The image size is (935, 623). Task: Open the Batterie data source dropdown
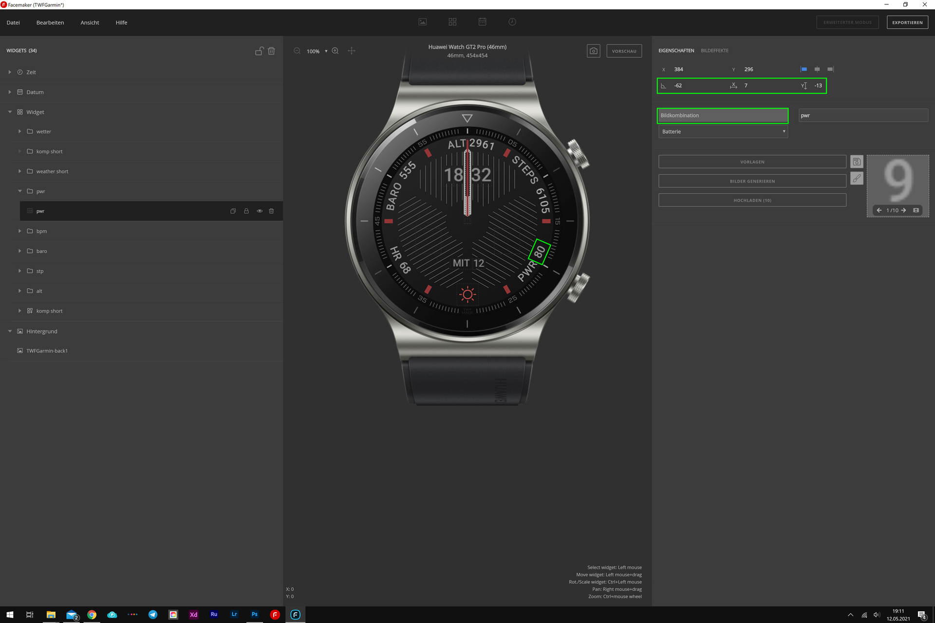click(723, 131)
